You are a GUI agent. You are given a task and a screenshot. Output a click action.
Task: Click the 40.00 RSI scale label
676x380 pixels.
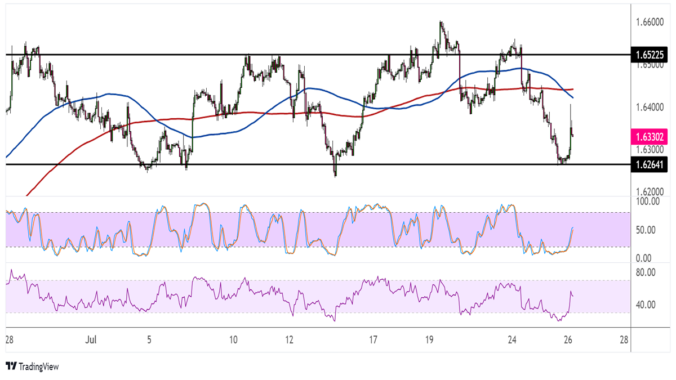[x=646, y=305]
